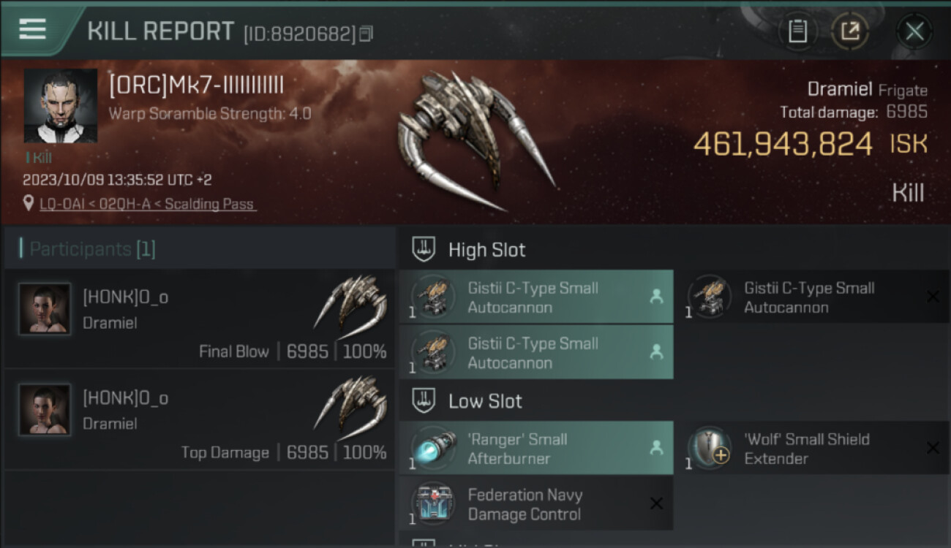Open Final Blow pilot portrait

point(45,309)
